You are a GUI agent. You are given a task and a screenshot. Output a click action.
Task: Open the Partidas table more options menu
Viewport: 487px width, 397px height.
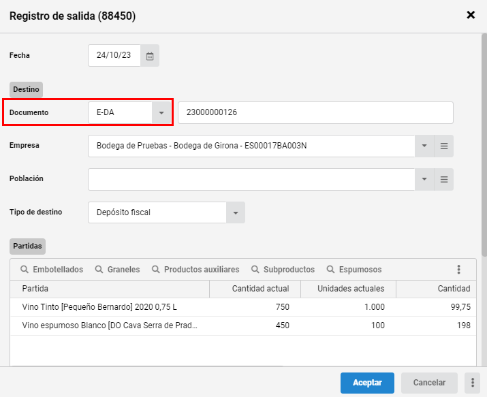click(x=458, y=270)
